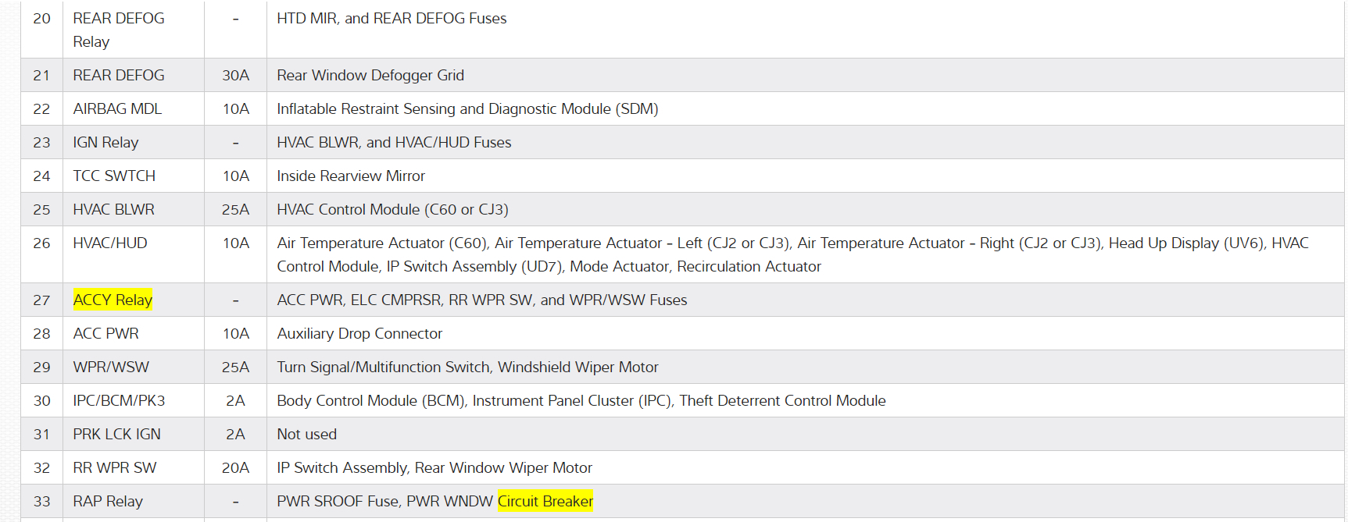Click the WPR/WSW fuse name
Screen dimensions: 1348x522
111,367
